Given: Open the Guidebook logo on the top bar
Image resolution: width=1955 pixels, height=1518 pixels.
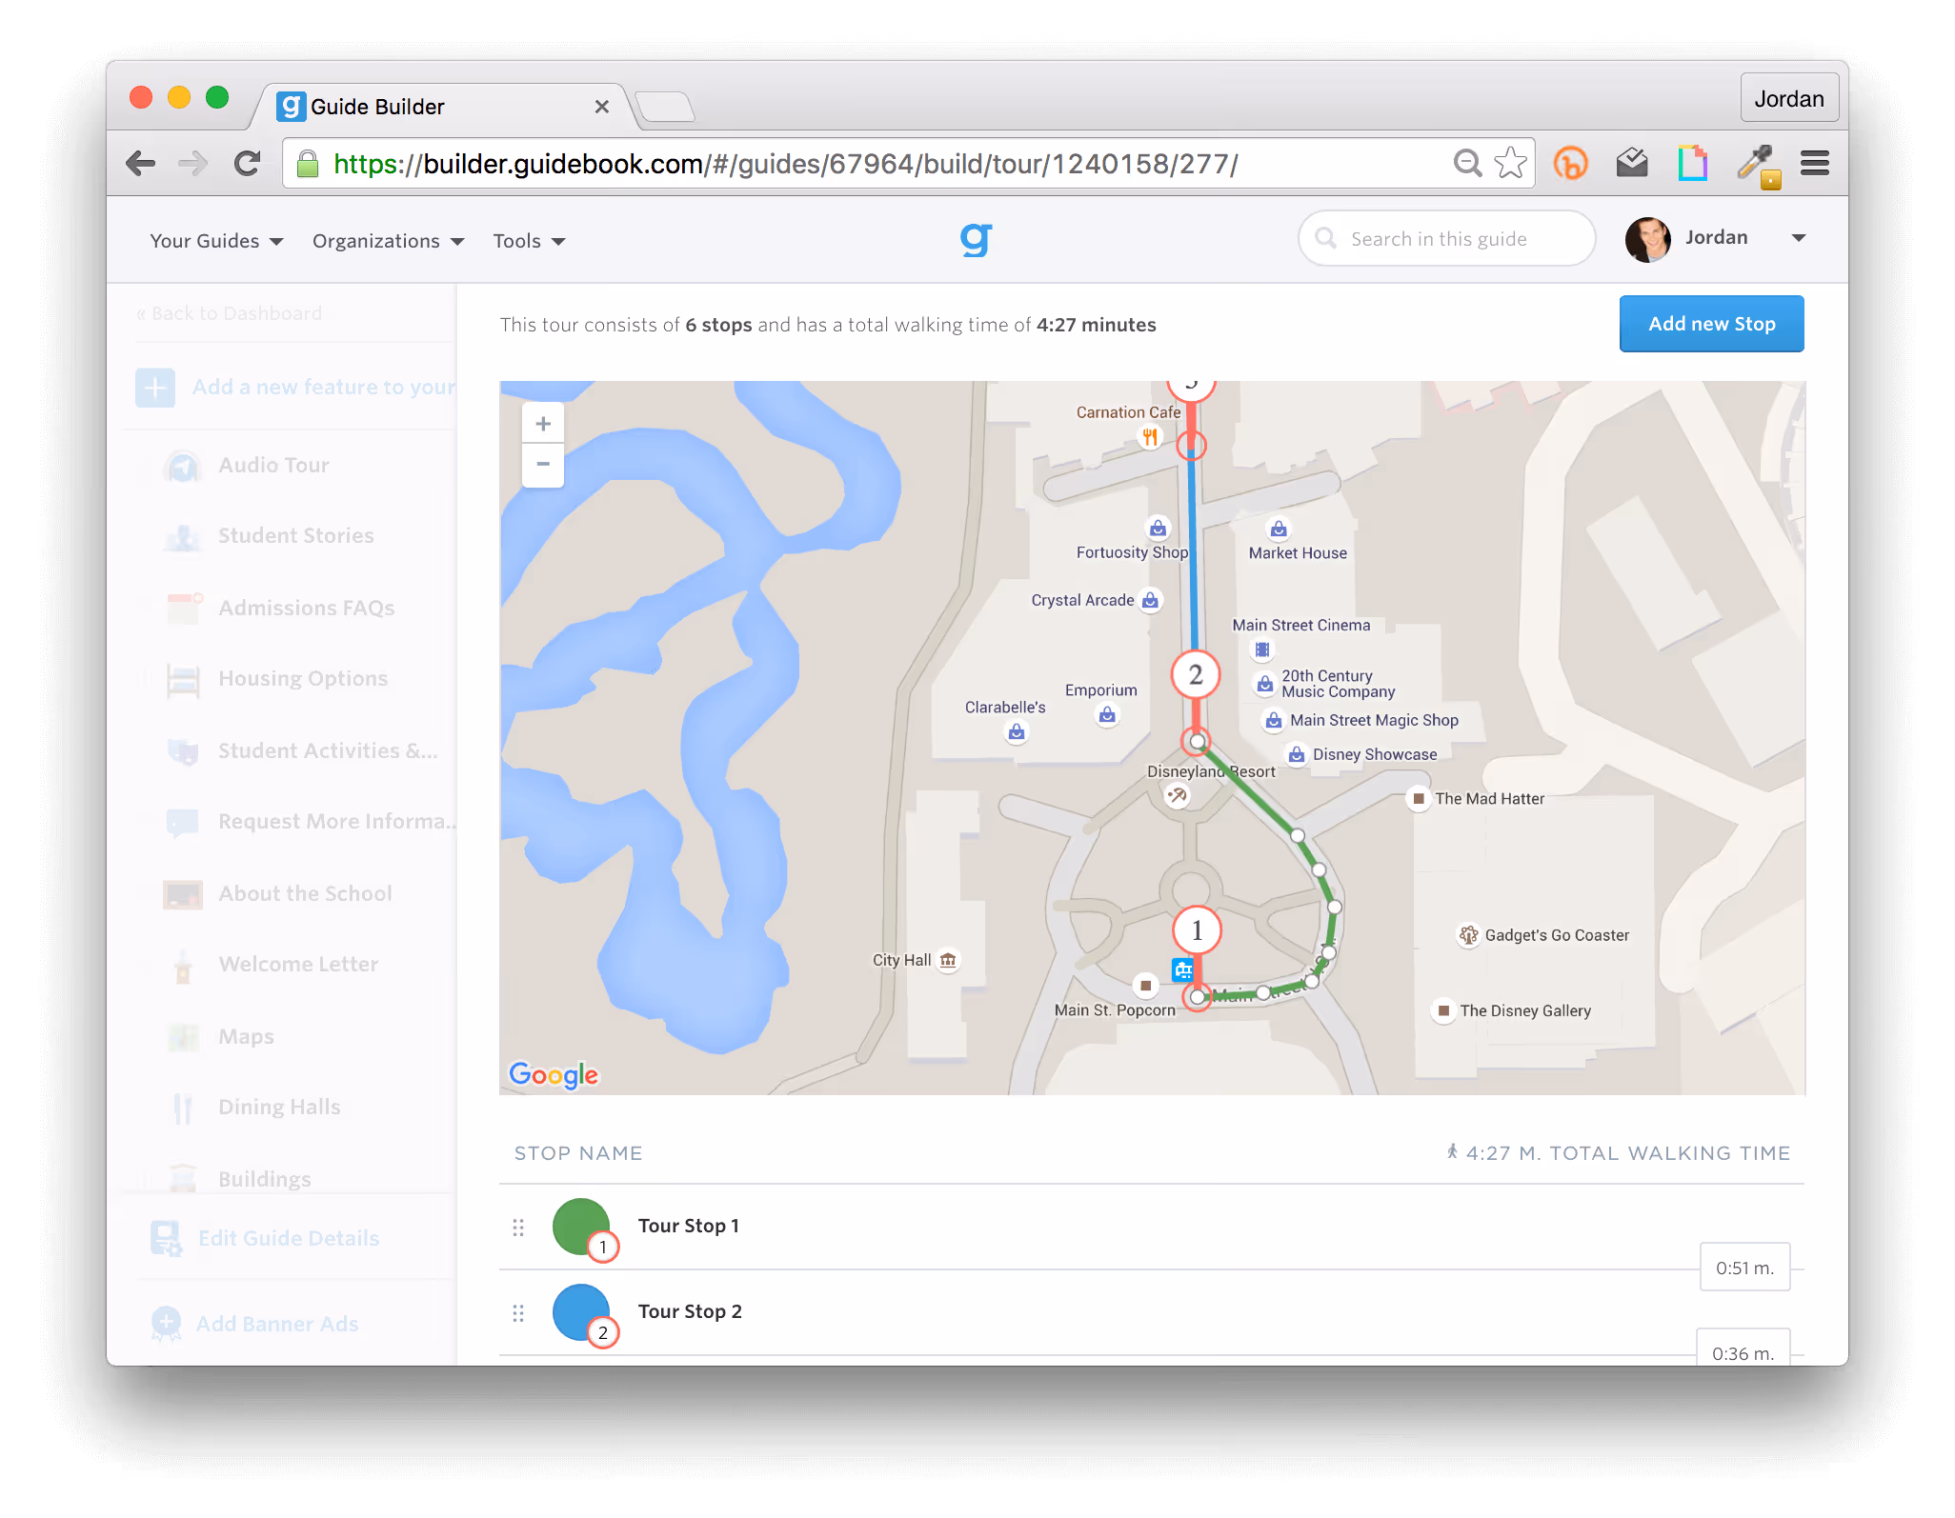Looking at the screenshot, I should point(976,239).
